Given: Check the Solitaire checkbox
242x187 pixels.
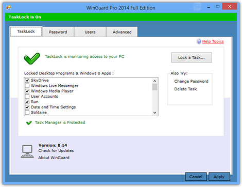Looking at the screenshot, I should (27, 113).
